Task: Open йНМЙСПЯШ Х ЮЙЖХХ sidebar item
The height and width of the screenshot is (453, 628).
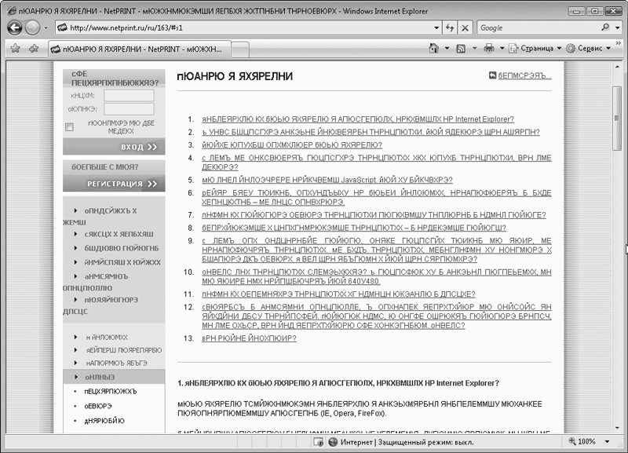Action: [122, 262]
